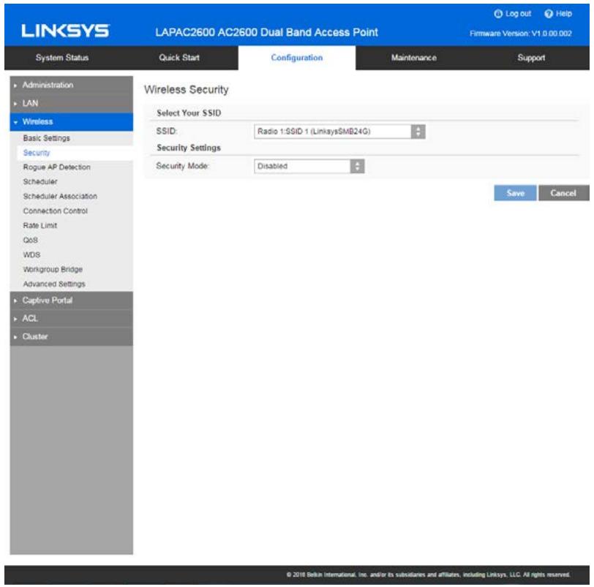This screenshot has width=594, height=587.
Task: Click the Cancel button
Action: pyautogui.click(x=564, y=193)
